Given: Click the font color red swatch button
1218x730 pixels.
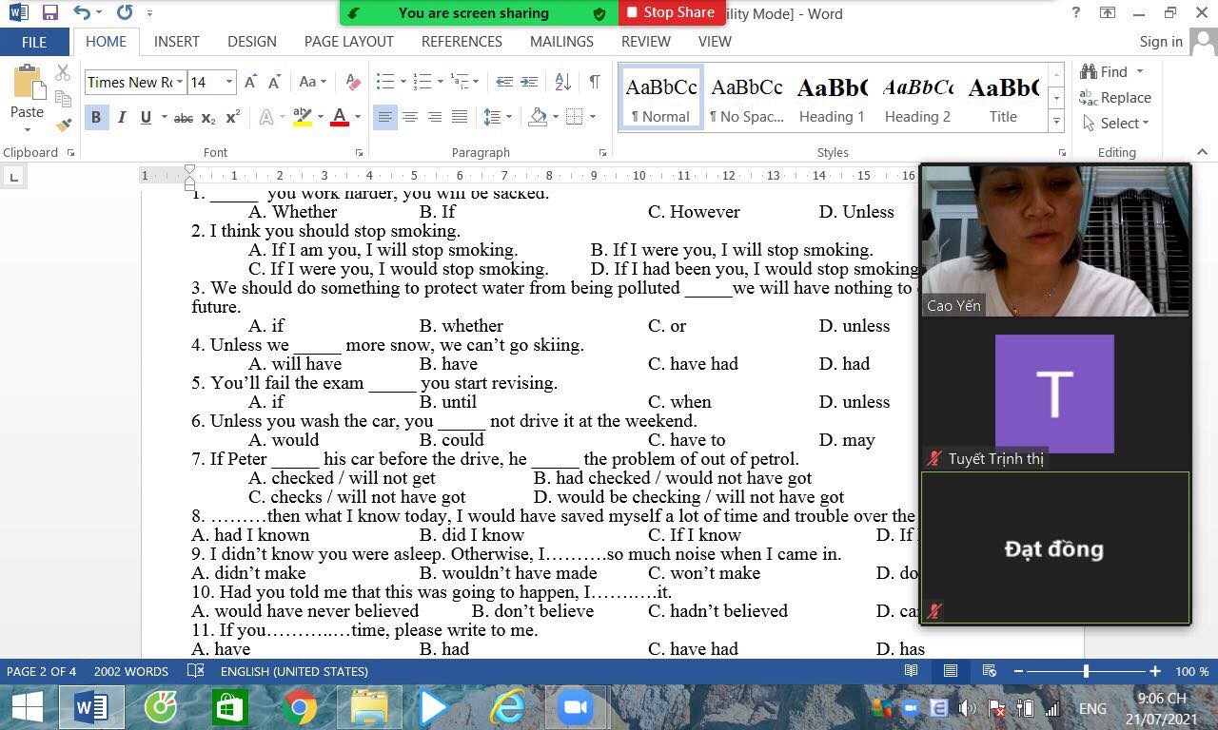Looking at the screenshot, I should tap(340, 118).
